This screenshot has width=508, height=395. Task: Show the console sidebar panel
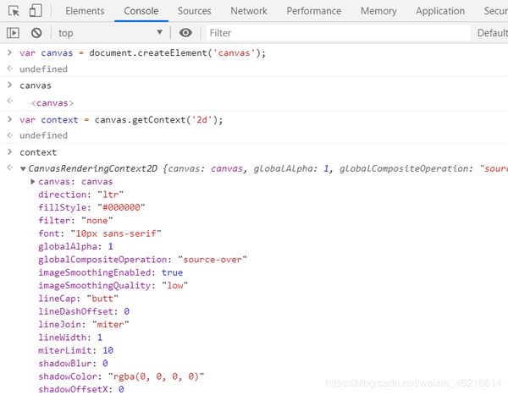pyautogui.click(x=14, y=33)
